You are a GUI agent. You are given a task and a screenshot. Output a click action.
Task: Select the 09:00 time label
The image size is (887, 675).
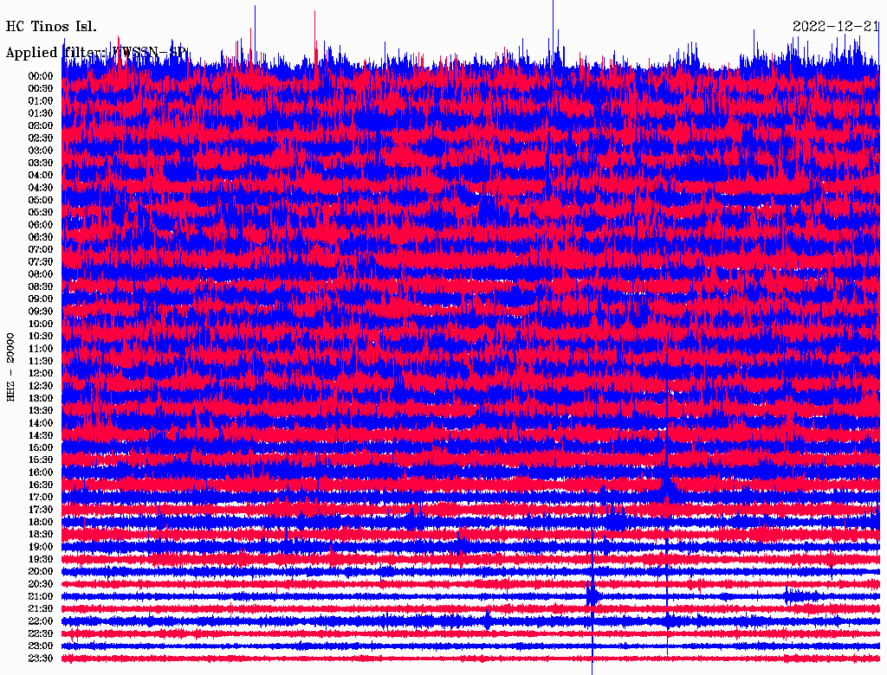click(x=41, y=299)
